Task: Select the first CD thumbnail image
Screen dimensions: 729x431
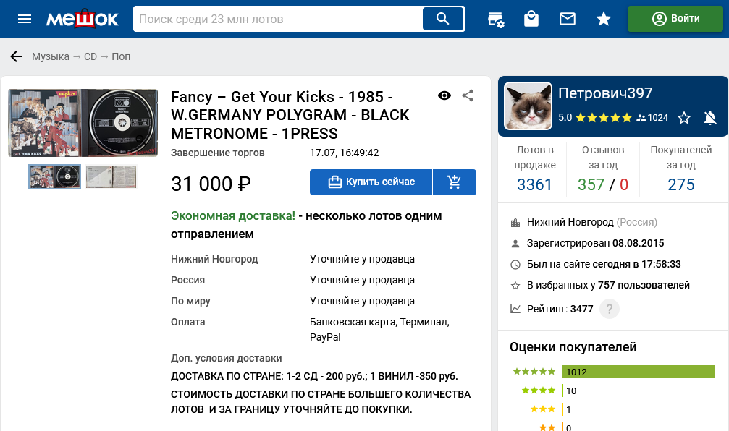Action: (x=54, y=176)
